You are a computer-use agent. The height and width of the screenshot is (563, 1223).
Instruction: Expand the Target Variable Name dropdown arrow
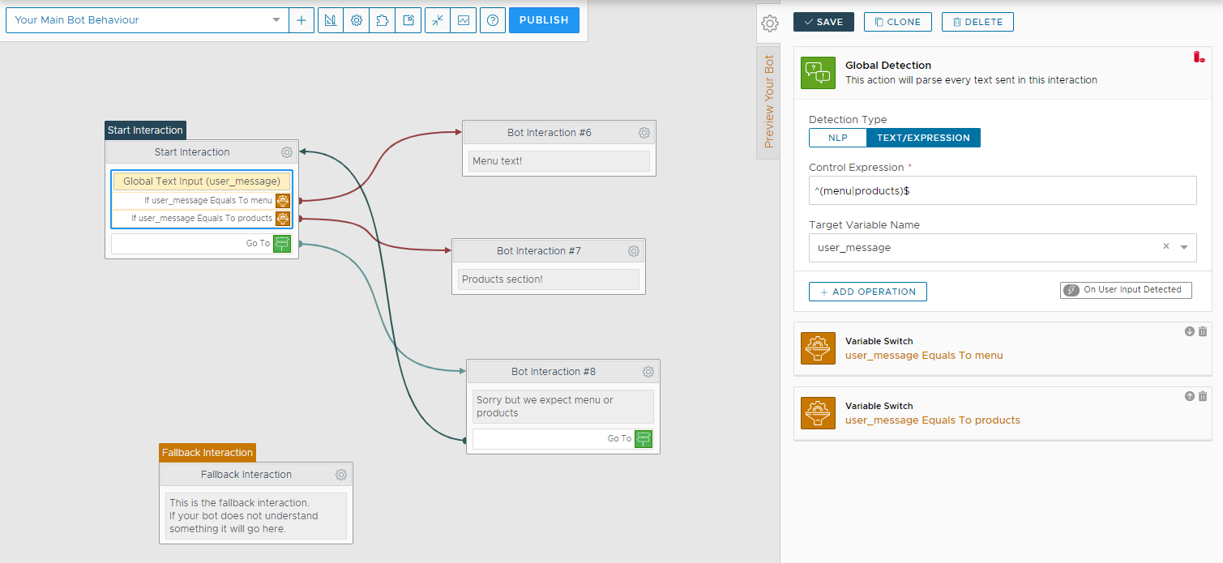coord(1184,248)
